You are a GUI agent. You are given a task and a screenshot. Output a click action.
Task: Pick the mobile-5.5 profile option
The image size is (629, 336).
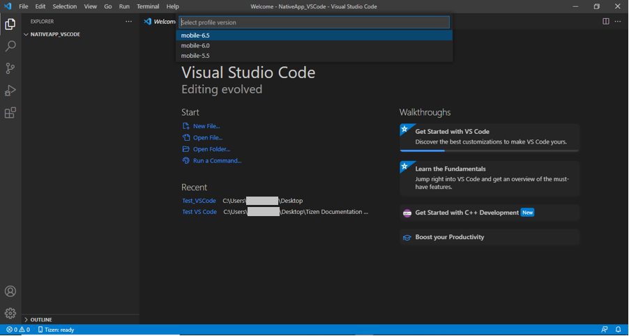pyautogui.click(x=195, y=56)
